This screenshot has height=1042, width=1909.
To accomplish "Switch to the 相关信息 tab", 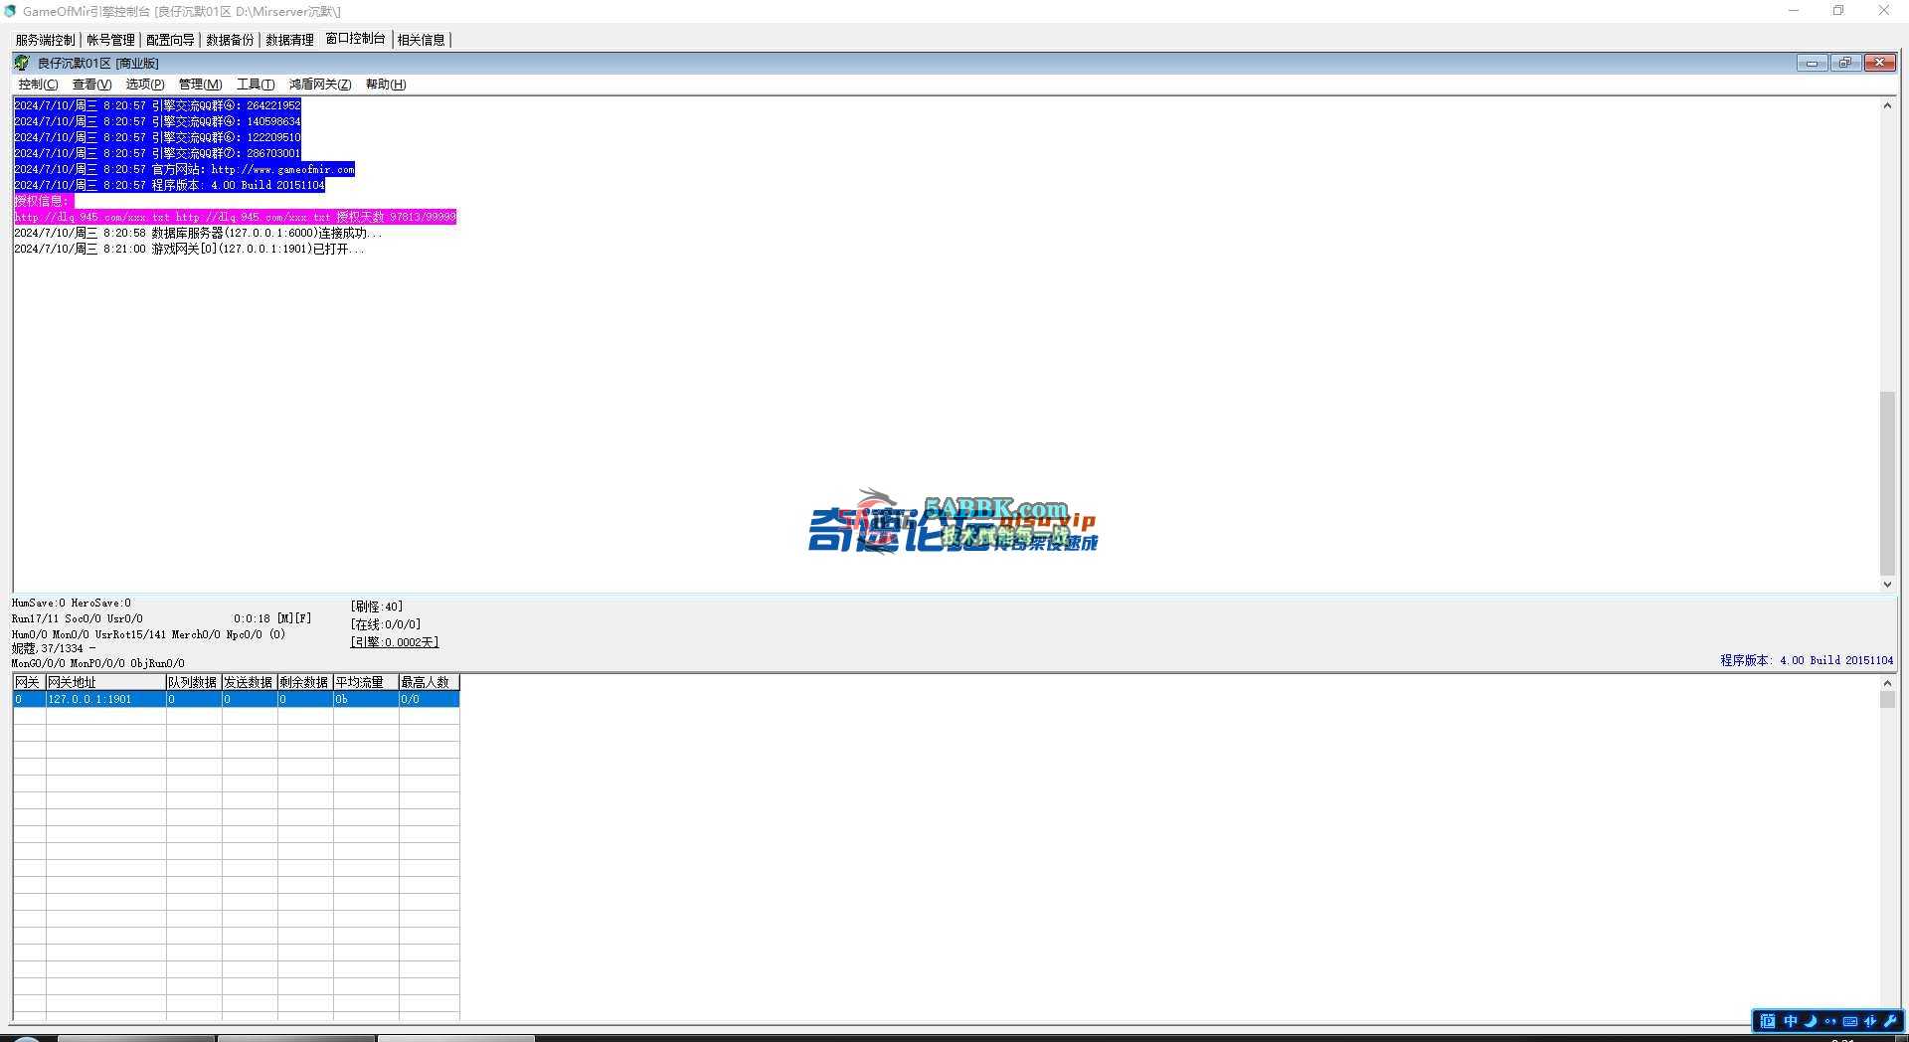I will (x=421, y=40).
